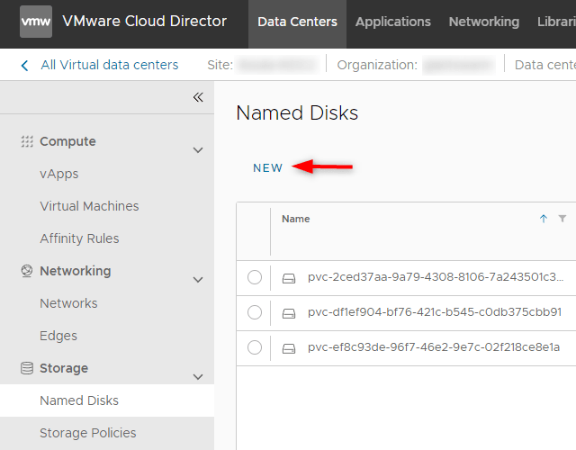This screenshot has height=450, width=576.
Task: Click the VMware Cloud Director title
Action: 144,21
